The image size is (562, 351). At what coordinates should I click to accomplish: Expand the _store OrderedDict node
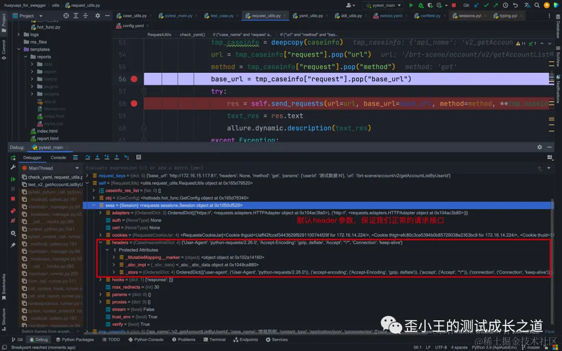[113, 272]
